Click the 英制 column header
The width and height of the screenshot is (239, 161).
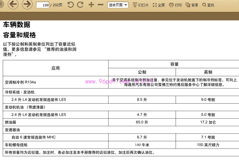coord(208,72)
